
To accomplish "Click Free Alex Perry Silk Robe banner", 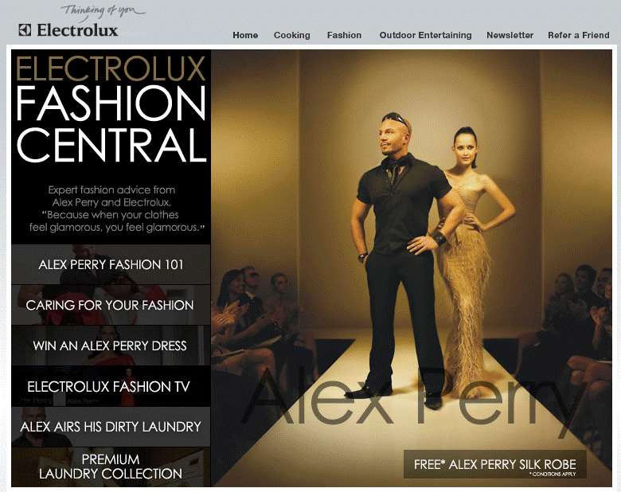I will [494, 464].
